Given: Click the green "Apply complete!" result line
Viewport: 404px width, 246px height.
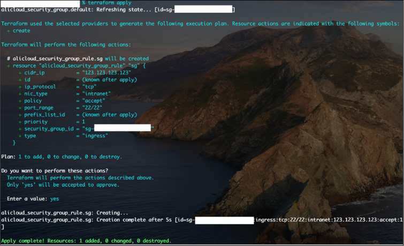Looking at the screenshot, I should point(86,241).
